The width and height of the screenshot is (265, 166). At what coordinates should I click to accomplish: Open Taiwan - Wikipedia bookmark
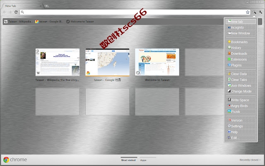coord(18,22)
